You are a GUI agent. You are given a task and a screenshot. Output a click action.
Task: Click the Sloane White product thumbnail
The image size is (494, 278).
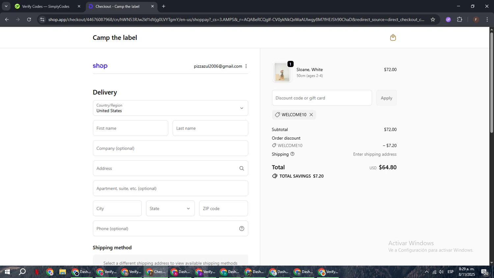[282, 72]
